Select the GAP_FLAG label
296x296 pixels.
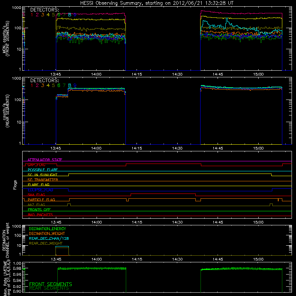[x=36, y=165]
